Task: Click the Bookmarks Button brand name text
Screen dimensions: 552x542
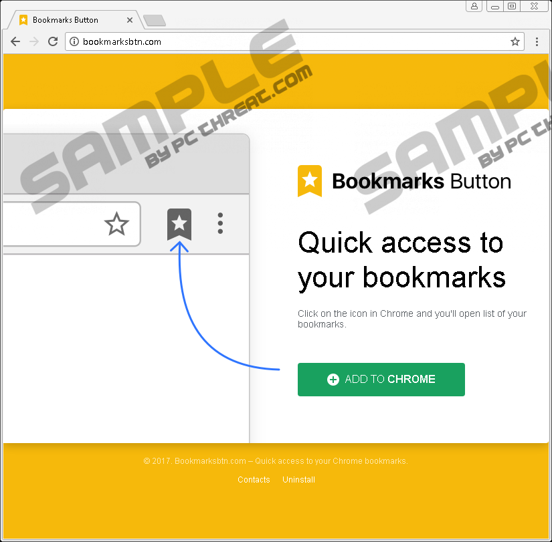Action: (422, 181)
